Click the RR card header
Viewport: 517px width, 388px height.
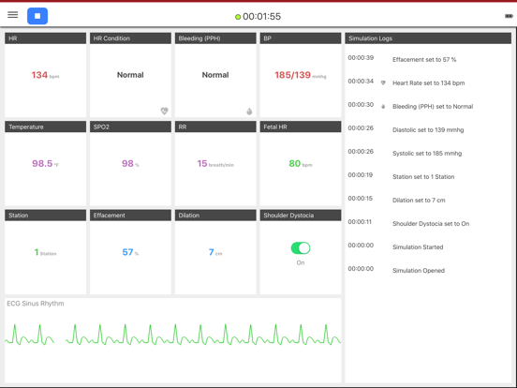tap(215, 127)
